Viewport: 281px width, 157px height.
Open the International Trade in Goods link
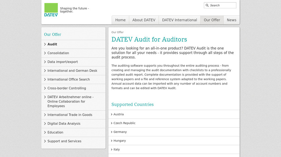pyautogui.click(x=70, y=115)
